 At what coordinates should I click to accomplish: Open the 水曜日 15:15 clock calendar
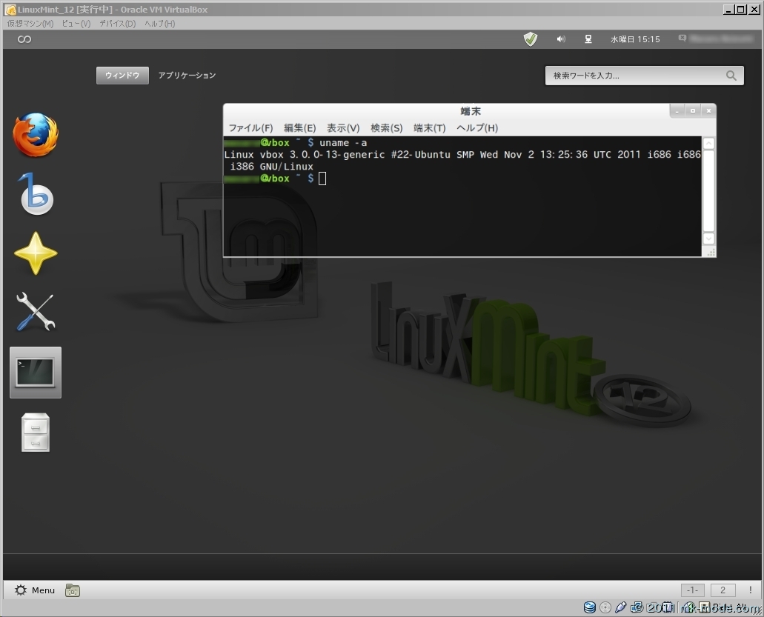[635, 39]
